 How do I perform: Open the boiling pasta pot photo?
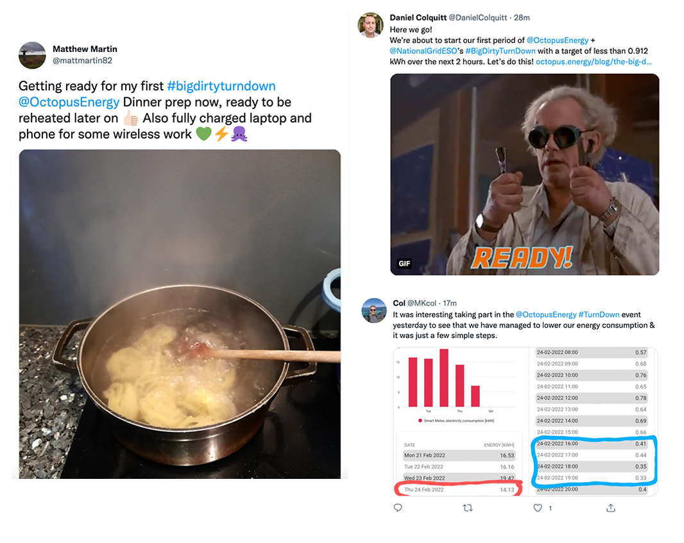[180, 314]
